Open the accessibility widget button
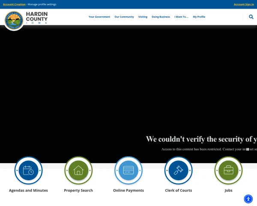The image size is (257, 206). click(248, 199)
